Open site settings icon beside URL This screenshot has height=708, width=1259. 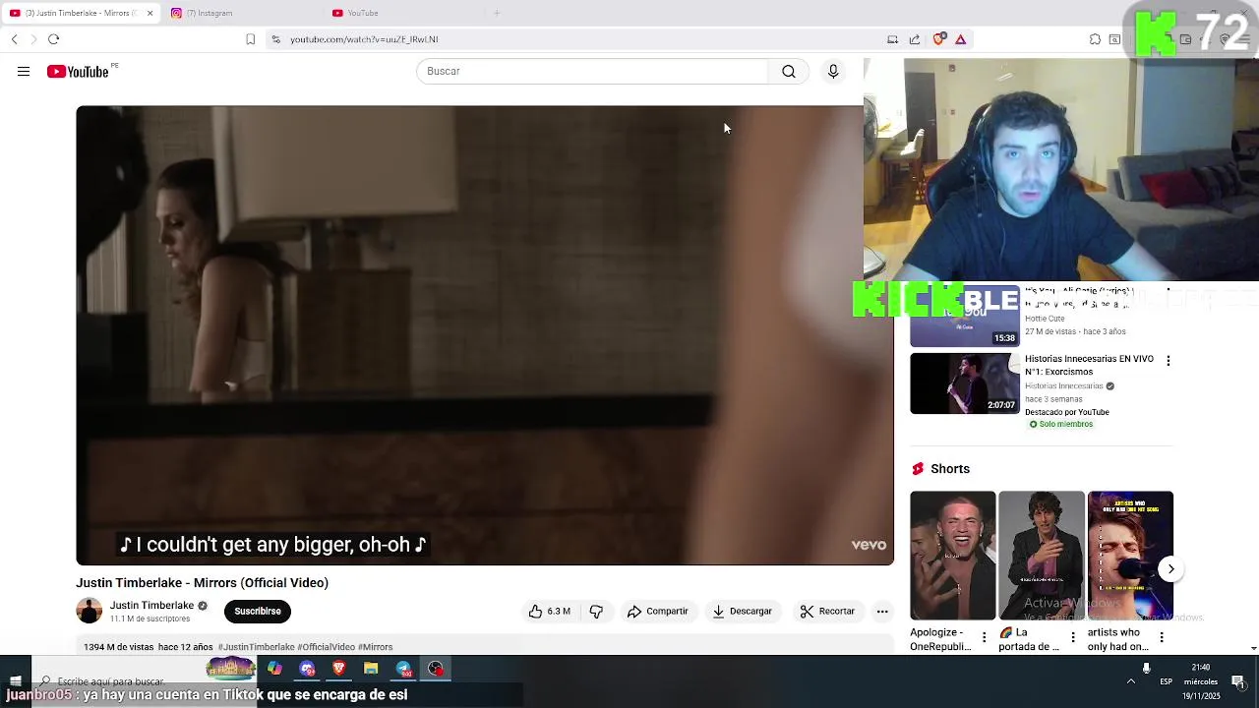tap(276, 39)
